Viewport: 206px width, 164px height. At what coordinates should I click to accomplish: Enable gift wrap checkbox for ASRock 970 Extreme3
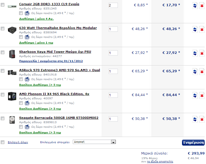coord(21,79)
